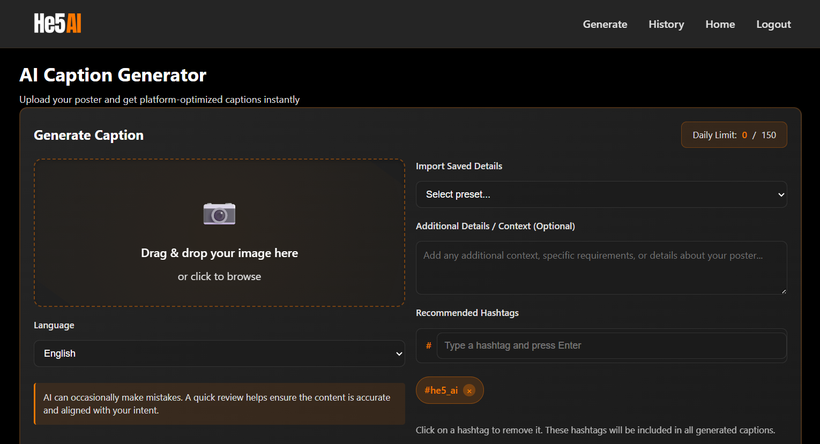Go to the Generate nav item
This screenshot has width=820, height=444.
(x=605, y=24)
